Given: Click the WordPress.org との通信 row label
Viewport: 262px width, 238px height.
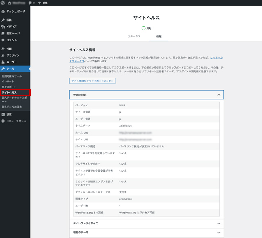Looking at the screenshot, I should [x=89, y=213].
